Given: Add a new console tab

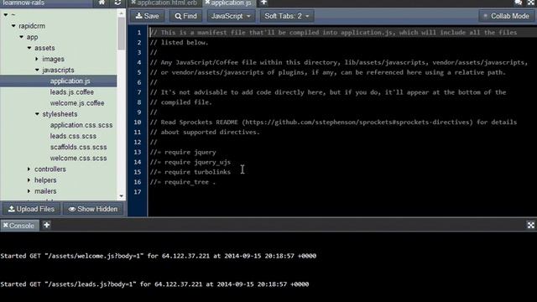Looking at the screenshot, I should tap(47, 225).
